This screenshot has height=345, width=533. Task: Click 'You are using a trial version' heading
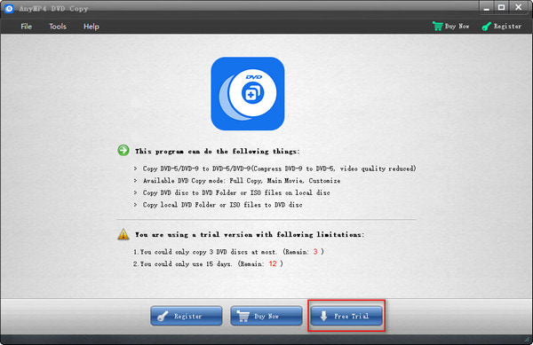click(x=250, y=234)
